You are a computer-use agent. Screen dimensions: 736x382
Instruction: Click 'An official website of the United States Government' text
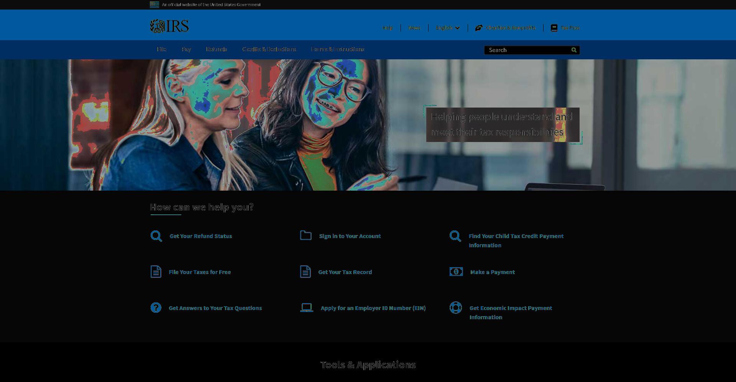211,5
